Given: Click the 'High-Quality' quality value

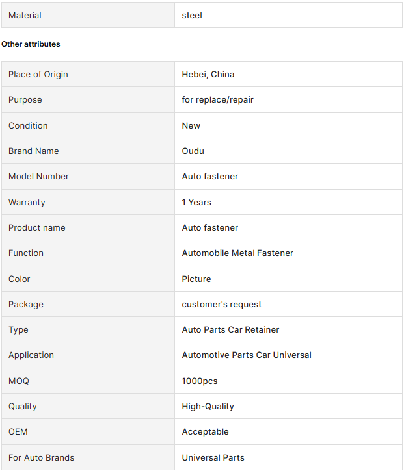Looking at the screenshot, I should (208, 407).
